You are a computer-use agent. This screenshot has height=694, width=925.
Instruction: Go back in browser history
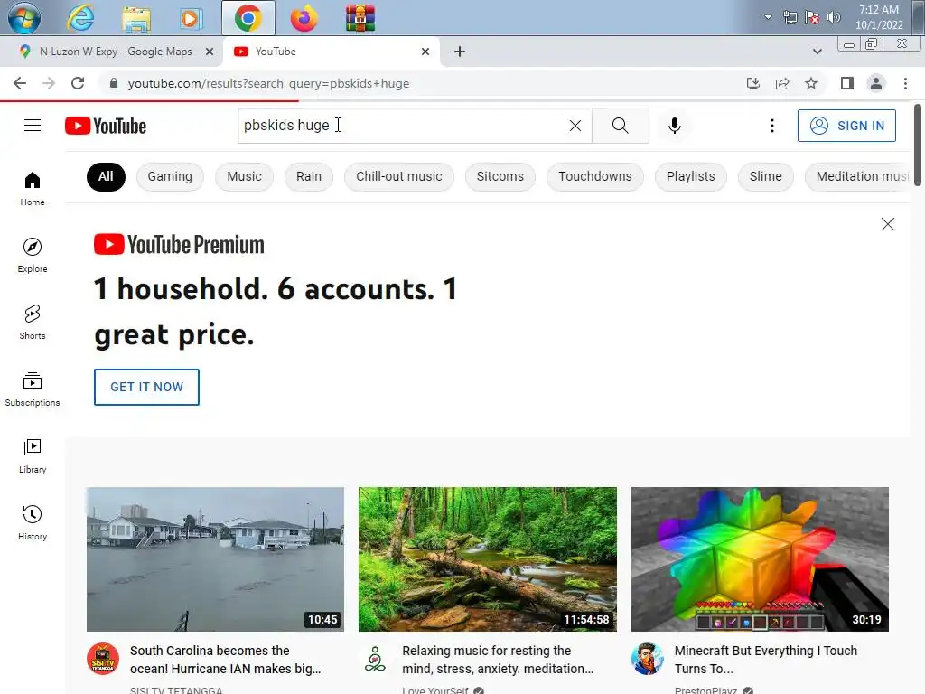click(20, 83)
